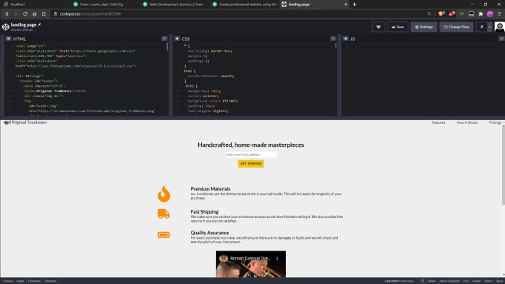Screen dimensions: 505x284
Task: Switch to Create professional website tab
Action: pyautogui.click(x=245, y=4)
